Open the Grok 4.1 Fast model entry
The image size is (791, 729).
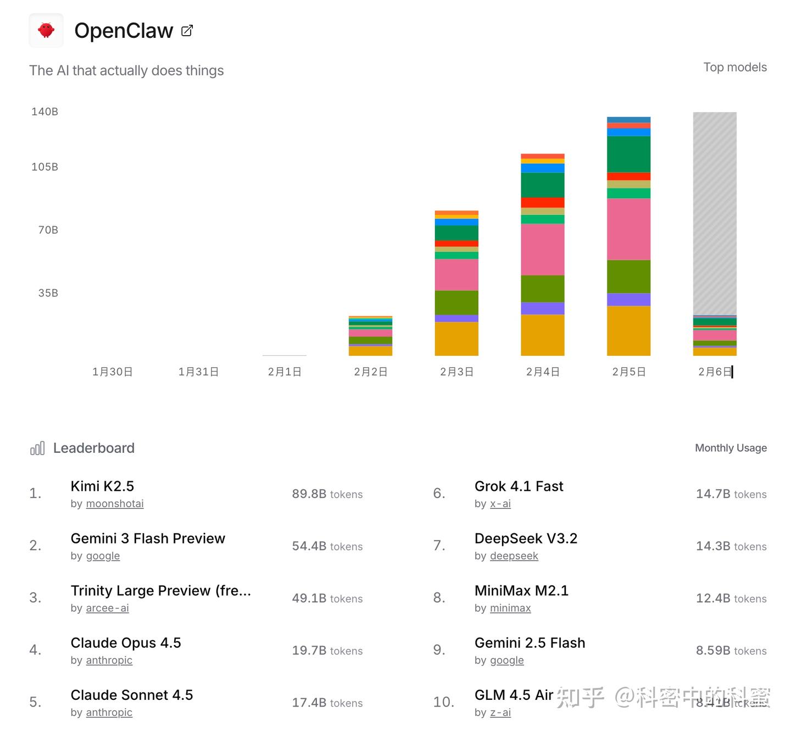coord(519,486)
